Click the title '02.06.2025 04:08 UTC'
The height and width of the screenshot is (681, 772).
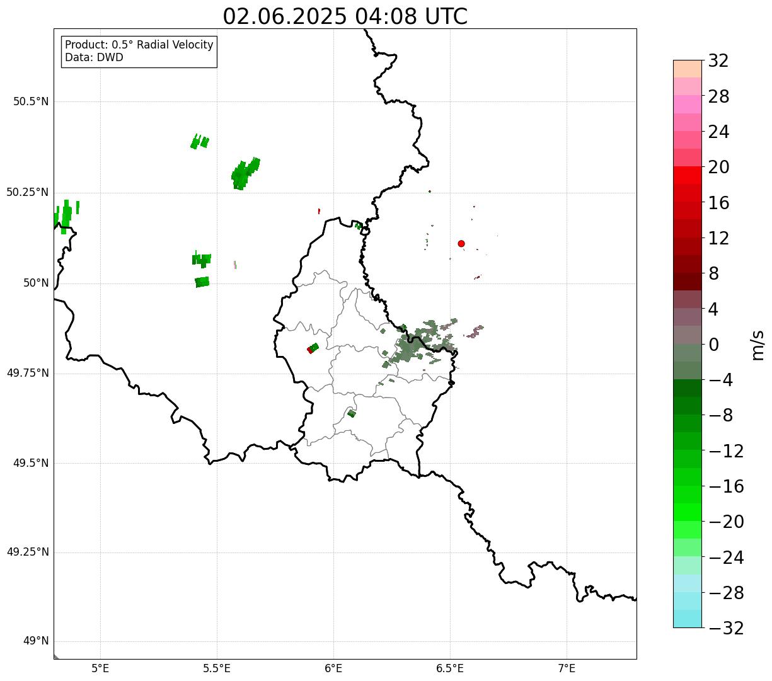345,16
